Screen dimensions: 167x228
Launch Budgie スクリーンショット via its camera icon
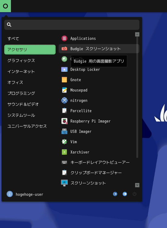coord(64,49)
